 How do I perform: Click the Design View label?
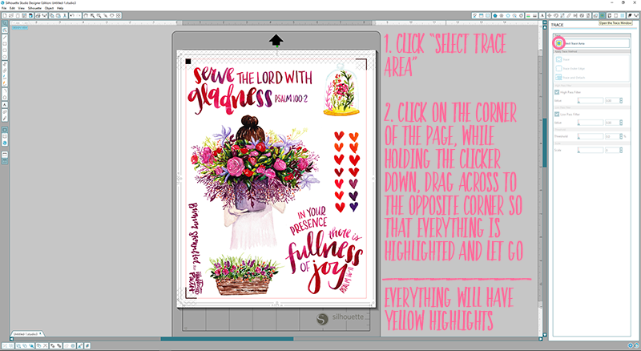coord(19,27)
